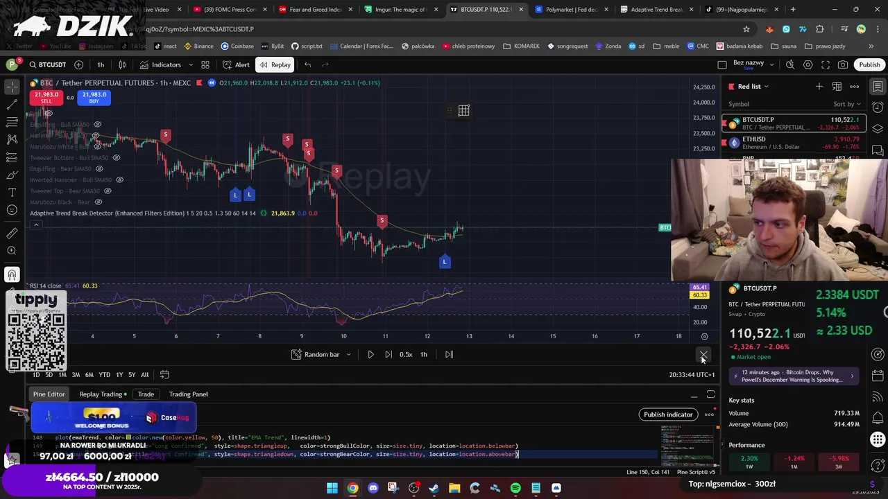Screen dimensions: 888x499
Task: Open go-to-date calendar icon
Action: coord(164,375)
